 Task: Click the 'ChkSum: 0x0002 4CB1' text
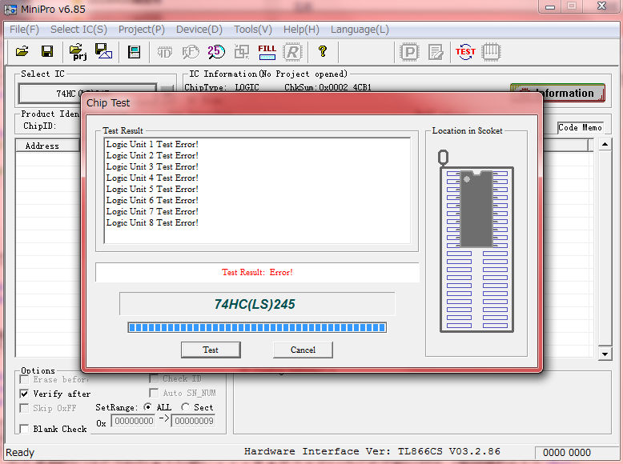328,87
